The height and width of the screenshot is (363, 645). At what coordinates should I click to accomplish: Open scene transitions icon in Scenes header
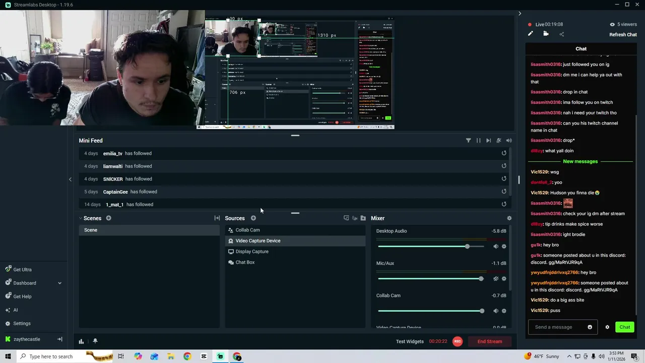(x=217, y=218)
